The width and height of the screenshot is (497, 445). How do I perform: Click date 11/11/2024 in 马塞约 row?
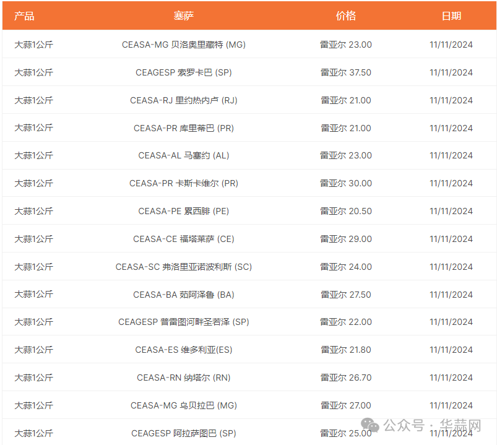tap(451, 155)
